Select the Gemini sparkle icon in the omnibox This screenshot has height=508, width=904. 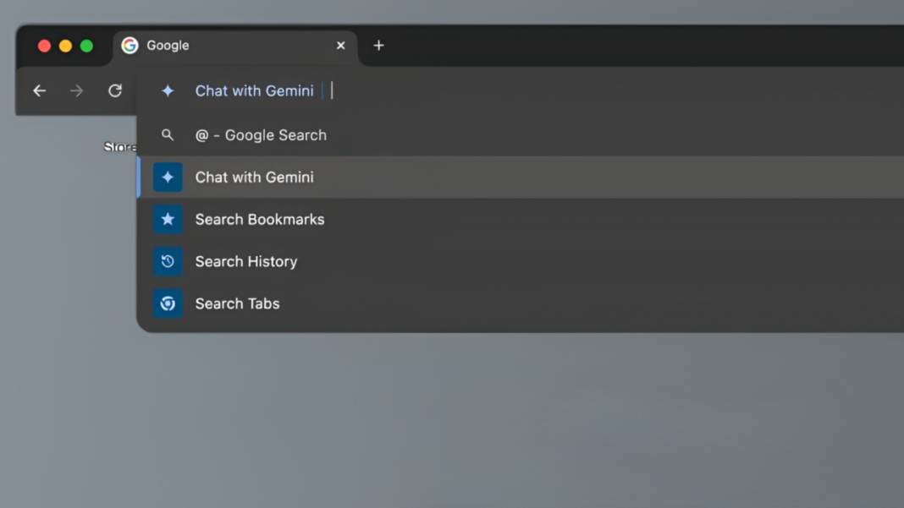tap(168, 90)
